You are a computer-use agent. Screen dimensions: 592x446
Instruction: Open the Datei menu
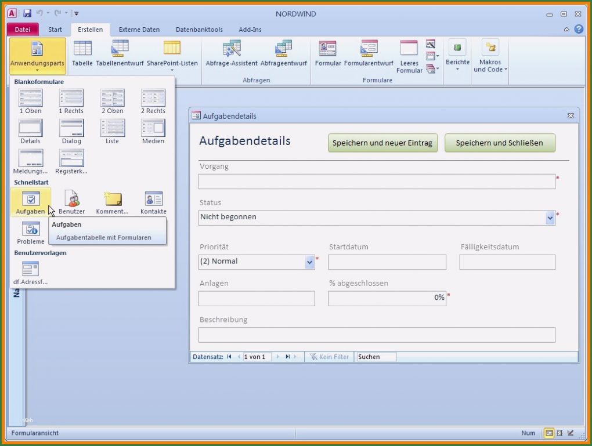click(x=22, y=29)
